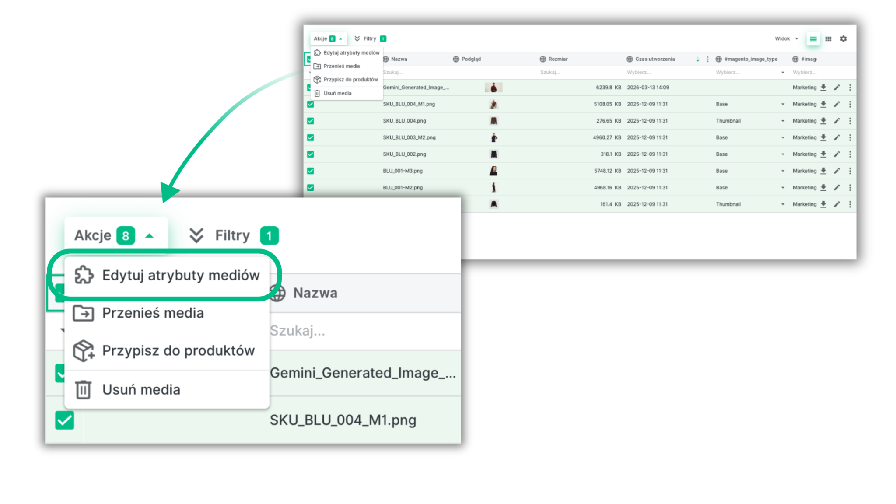Image resolution: width=896 pixels, height=504 pixels.
Task: Expand image type dropdown for SKU_BLU_004.png row
Action: (782, 121)
